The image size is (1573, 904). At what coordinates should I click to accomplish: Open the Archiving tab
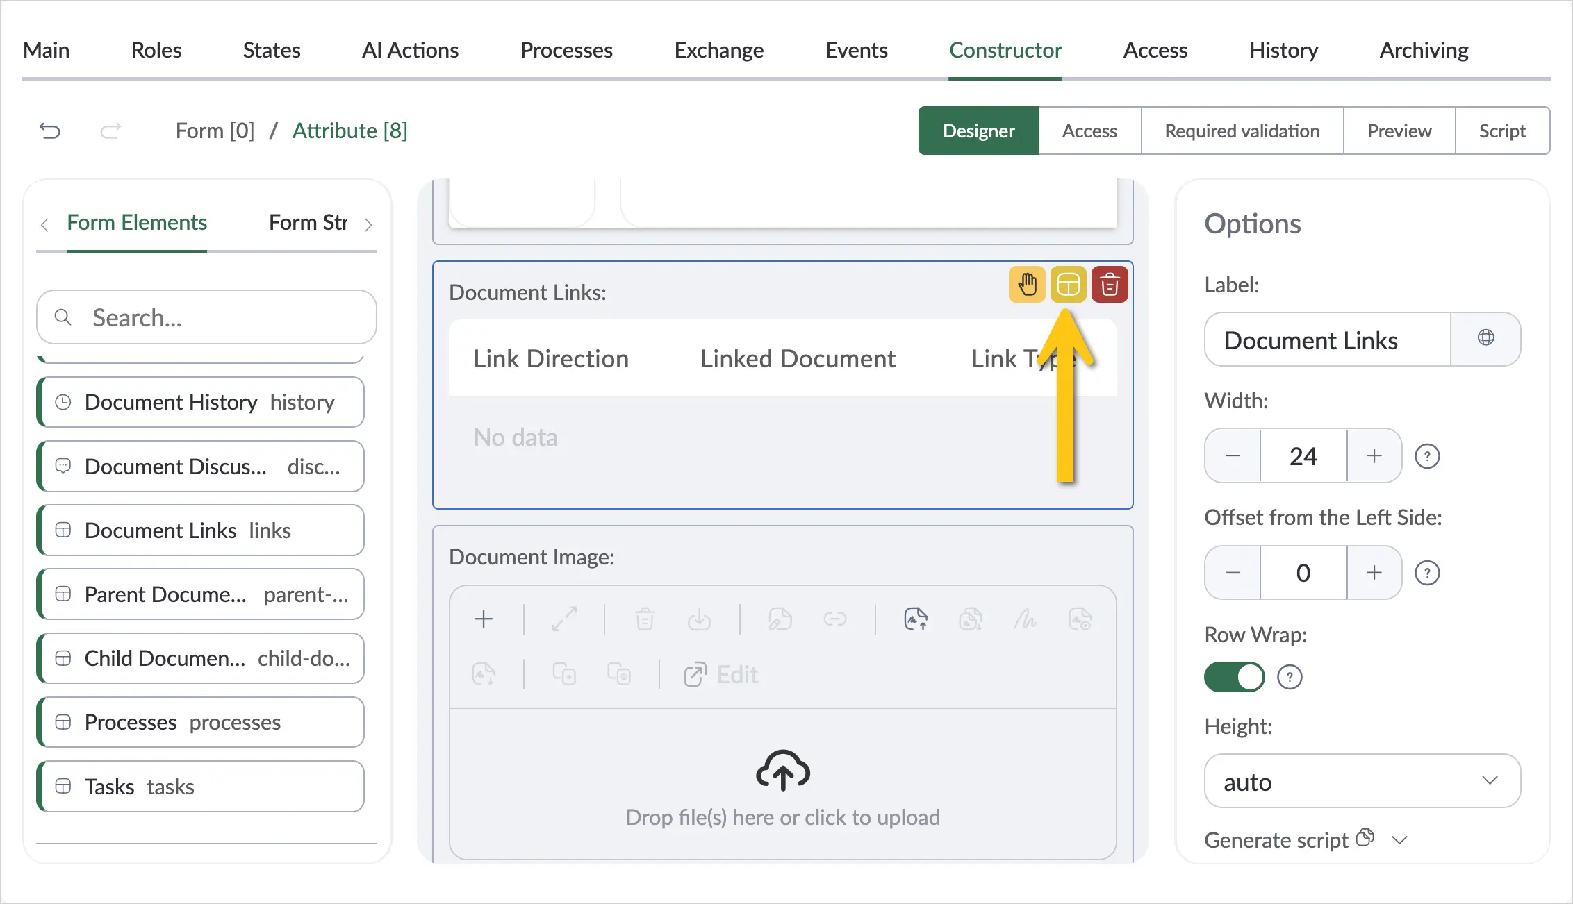[1424, 50]
